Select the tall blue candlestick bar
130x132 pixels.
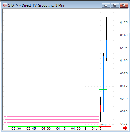(x=103, y=84)
